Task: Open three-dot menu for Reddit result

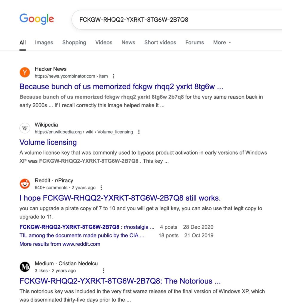Action: pos(101,188)
